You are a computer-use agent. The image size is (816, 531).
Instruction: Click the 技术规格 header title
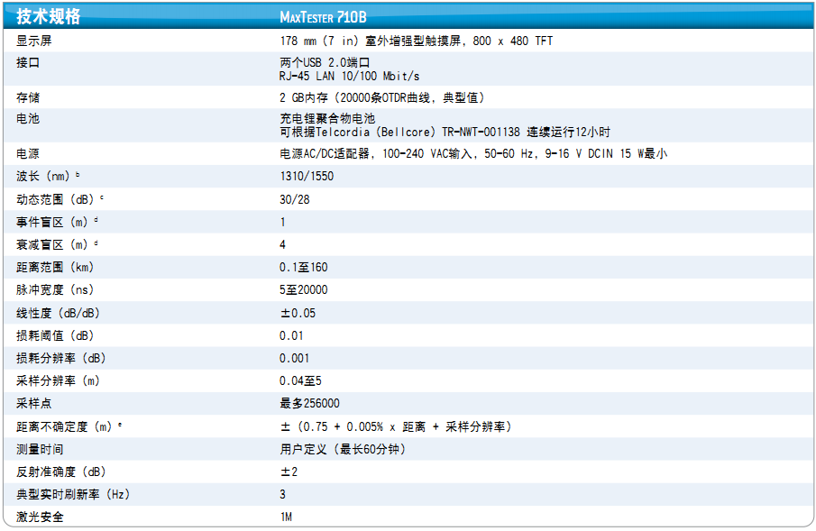pos(49,16)
